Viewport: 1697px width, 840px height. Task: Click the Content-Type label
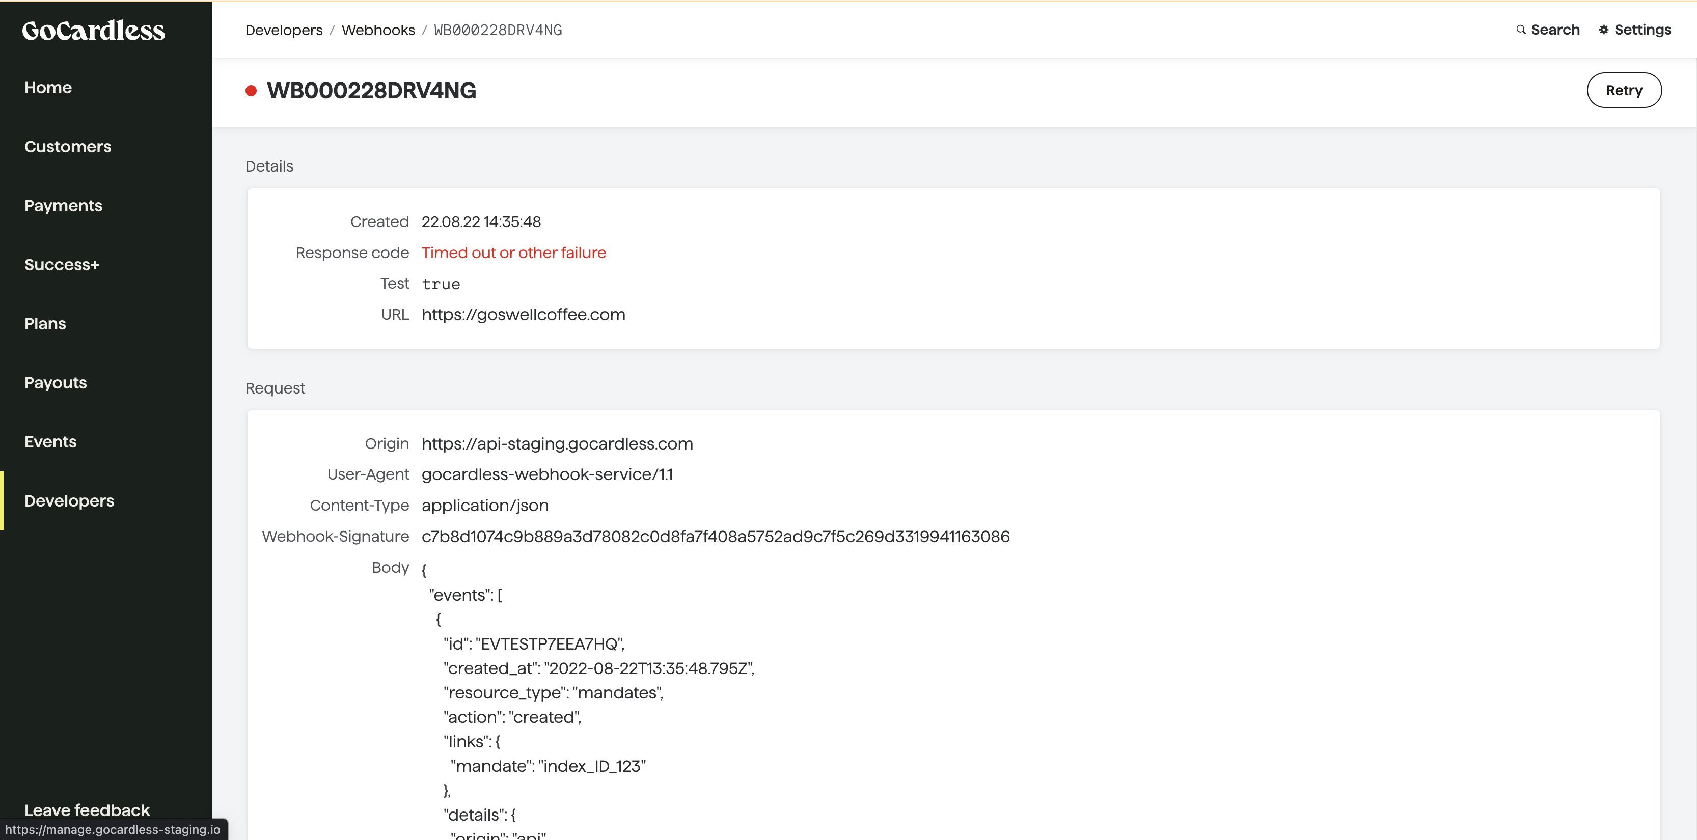pos(359,506)
